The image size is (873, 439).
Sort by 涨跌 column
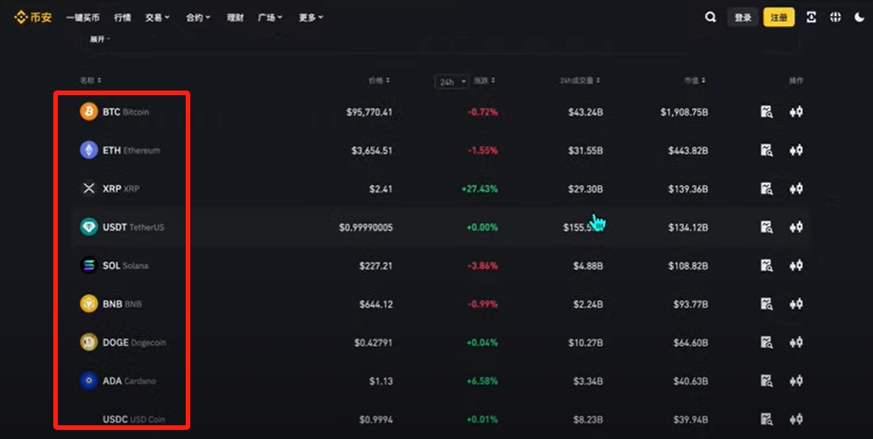click(x=484, y=80)
